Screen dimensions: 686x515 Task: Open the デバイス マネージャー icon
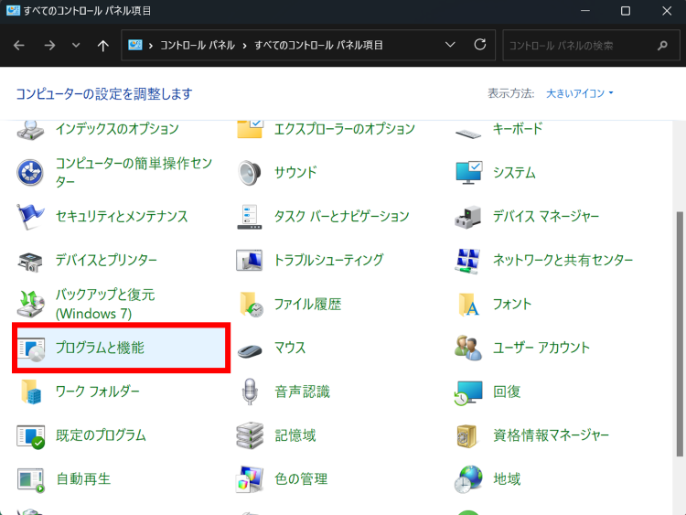tap(468, 217)
